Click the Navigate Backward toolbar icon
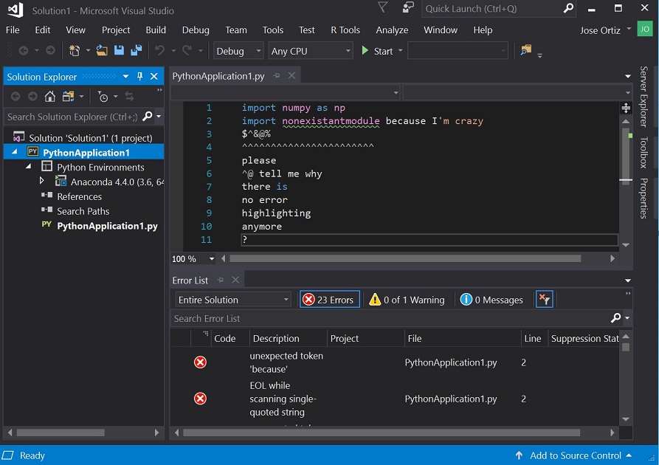The image size is (659, 465). click(24, 51)
